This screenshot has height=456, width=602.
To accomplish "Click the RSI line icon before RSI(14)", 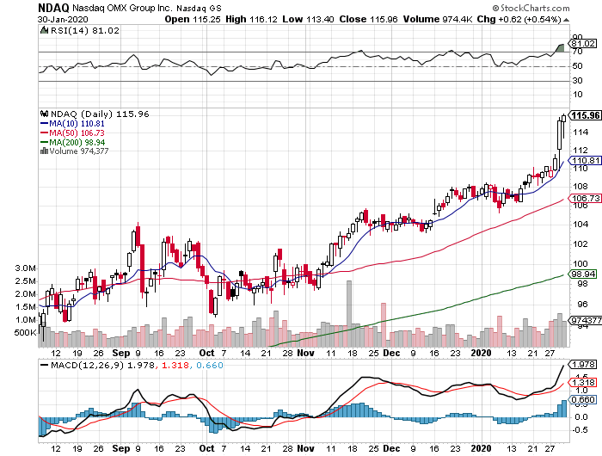I will point(44,30).
